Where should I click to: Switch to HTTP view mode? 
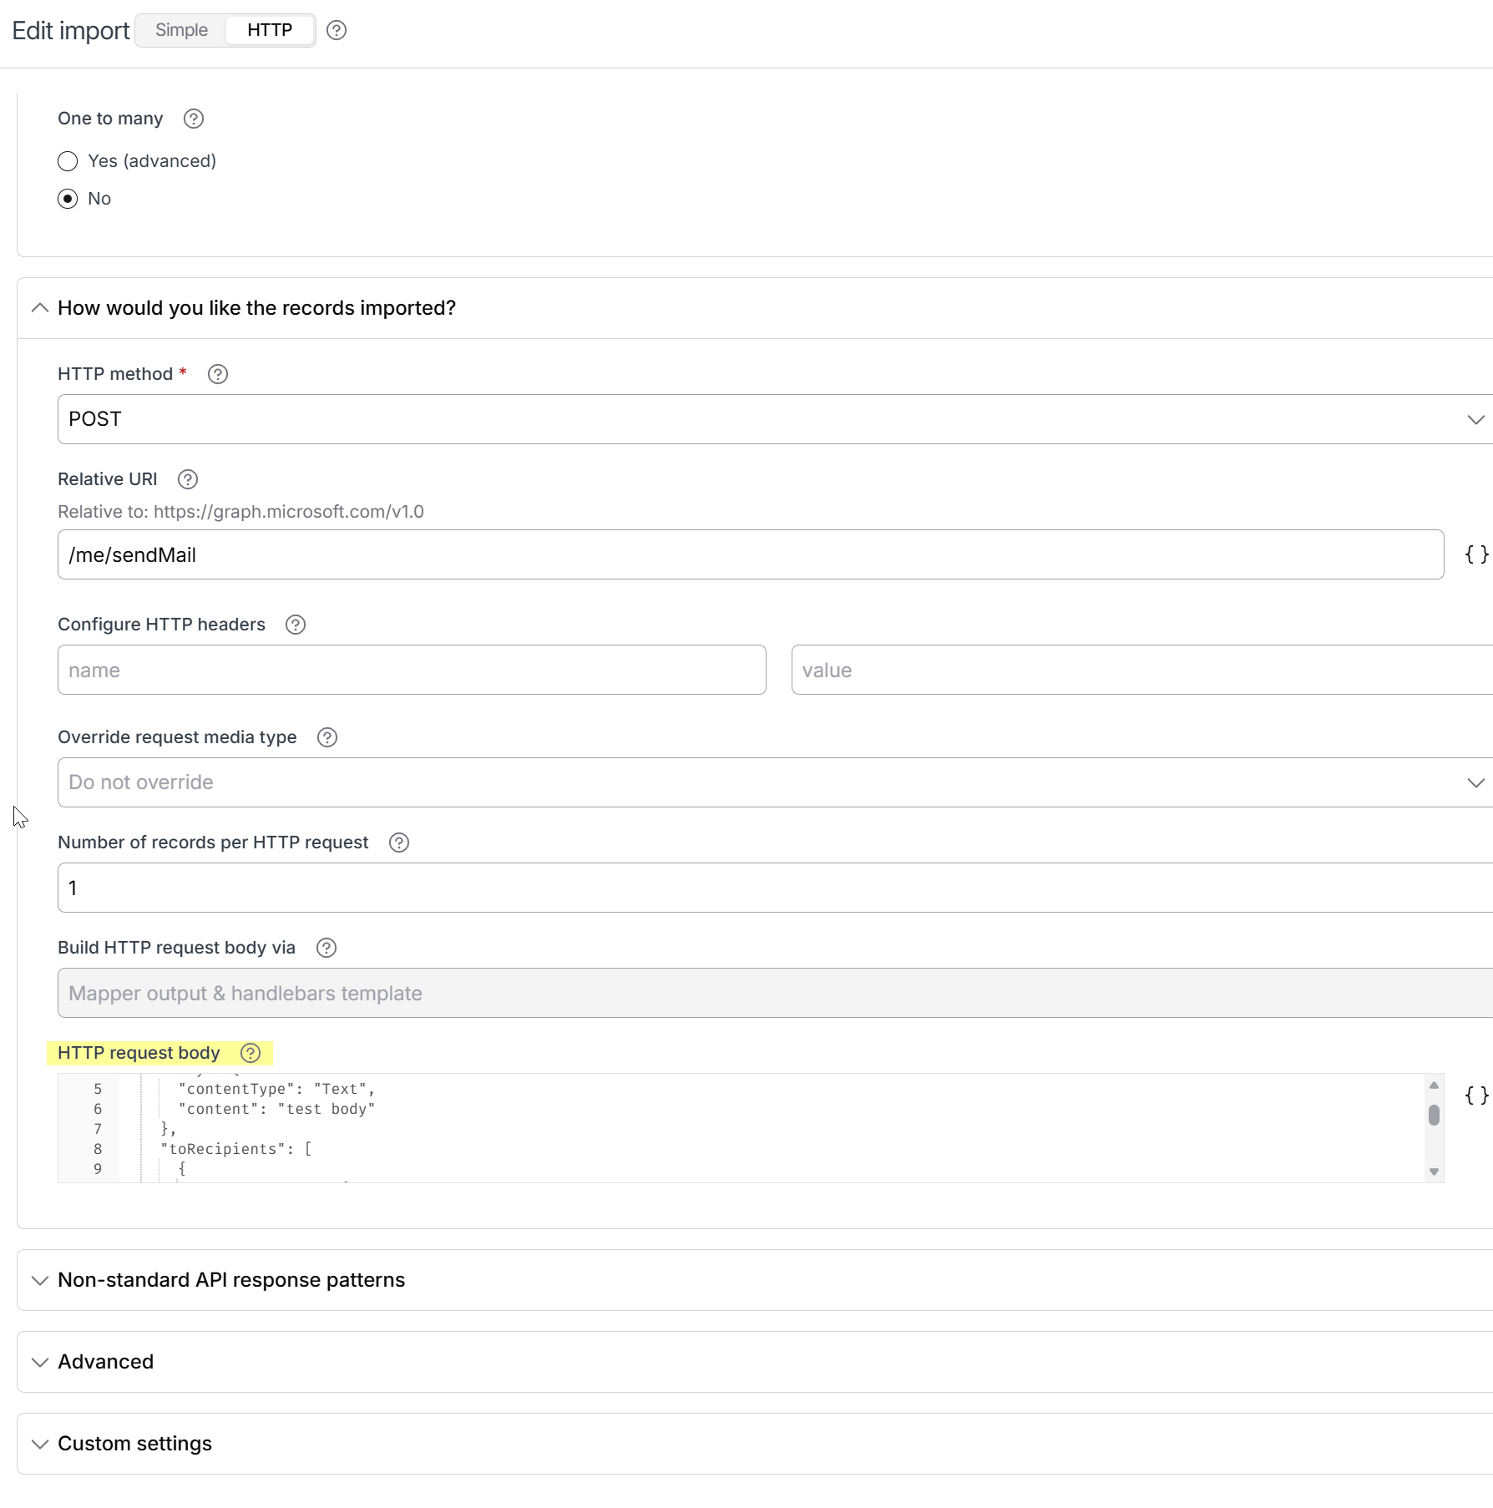coord(270,30)
